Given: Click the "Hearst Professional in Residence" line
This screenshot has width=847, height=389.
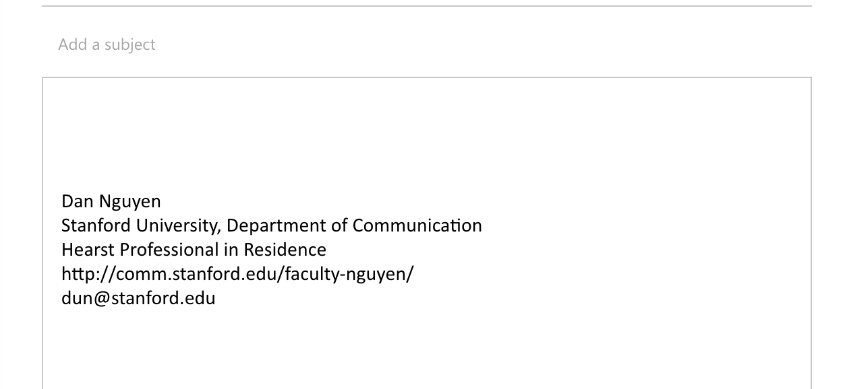Looking at the screenshot, I should point(194,250).
